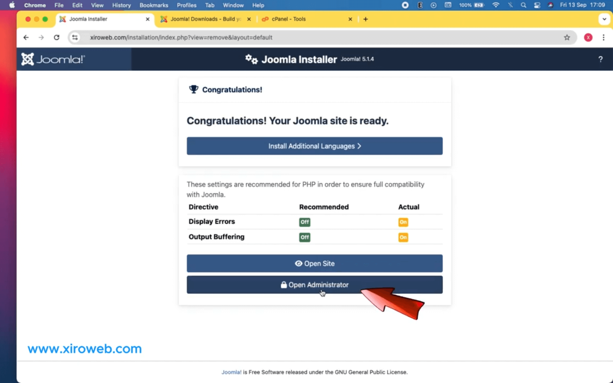613x383 pixels.
Task: Click the Congratulations! trophy heading
Action: pyautogui.click(x=226, y=89)
